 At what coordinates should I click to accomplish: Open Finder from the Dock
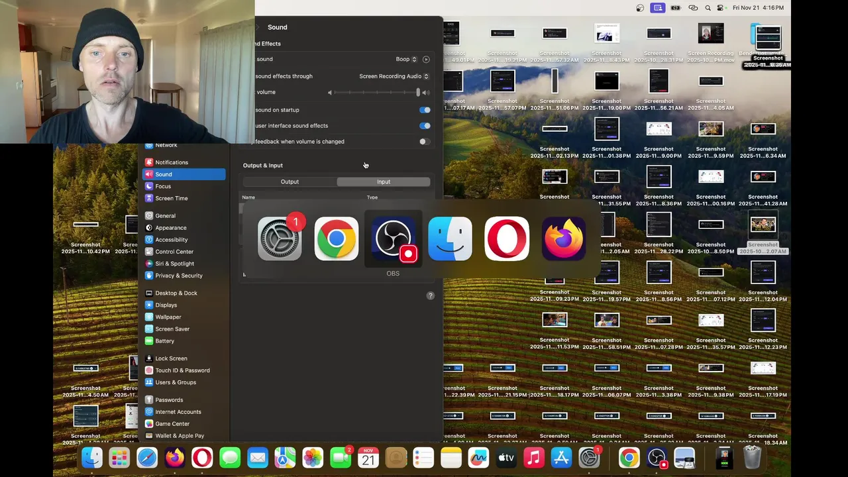[92, 458]
